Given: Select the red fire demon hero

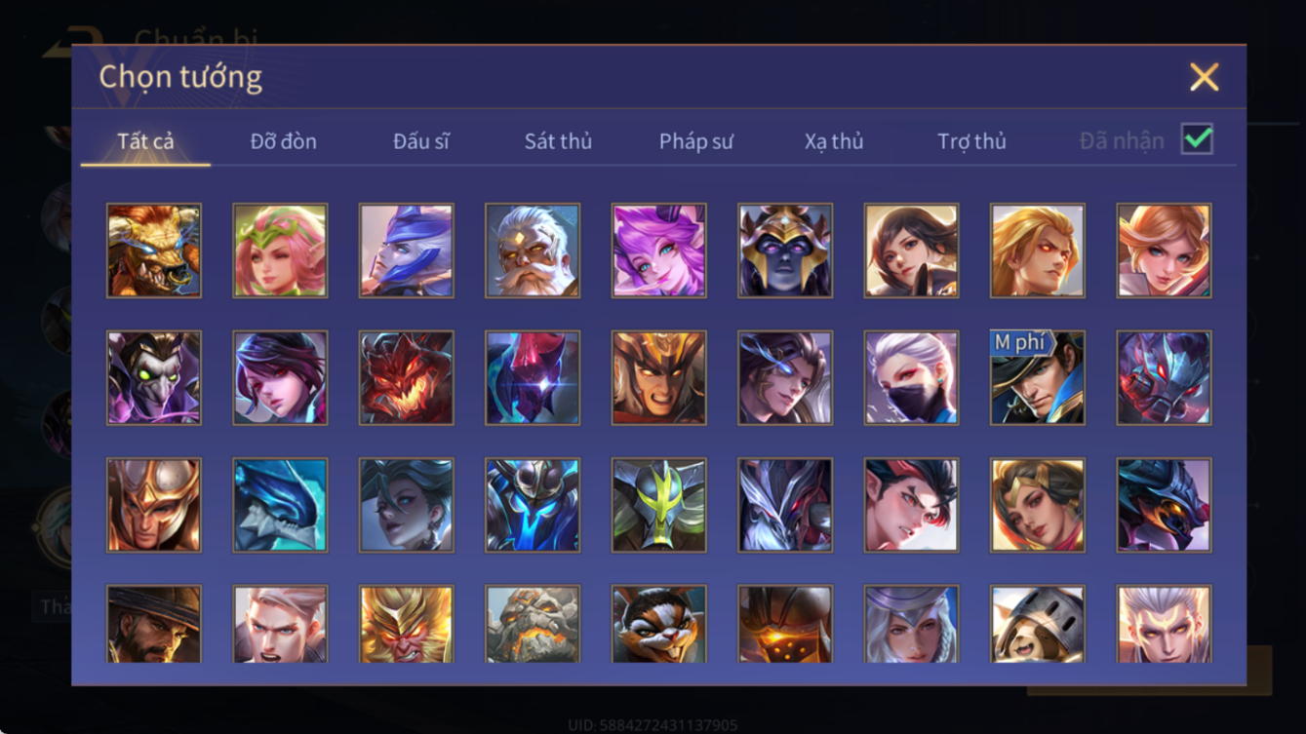Looking at the screenshot, I should [x=406, y=378].
